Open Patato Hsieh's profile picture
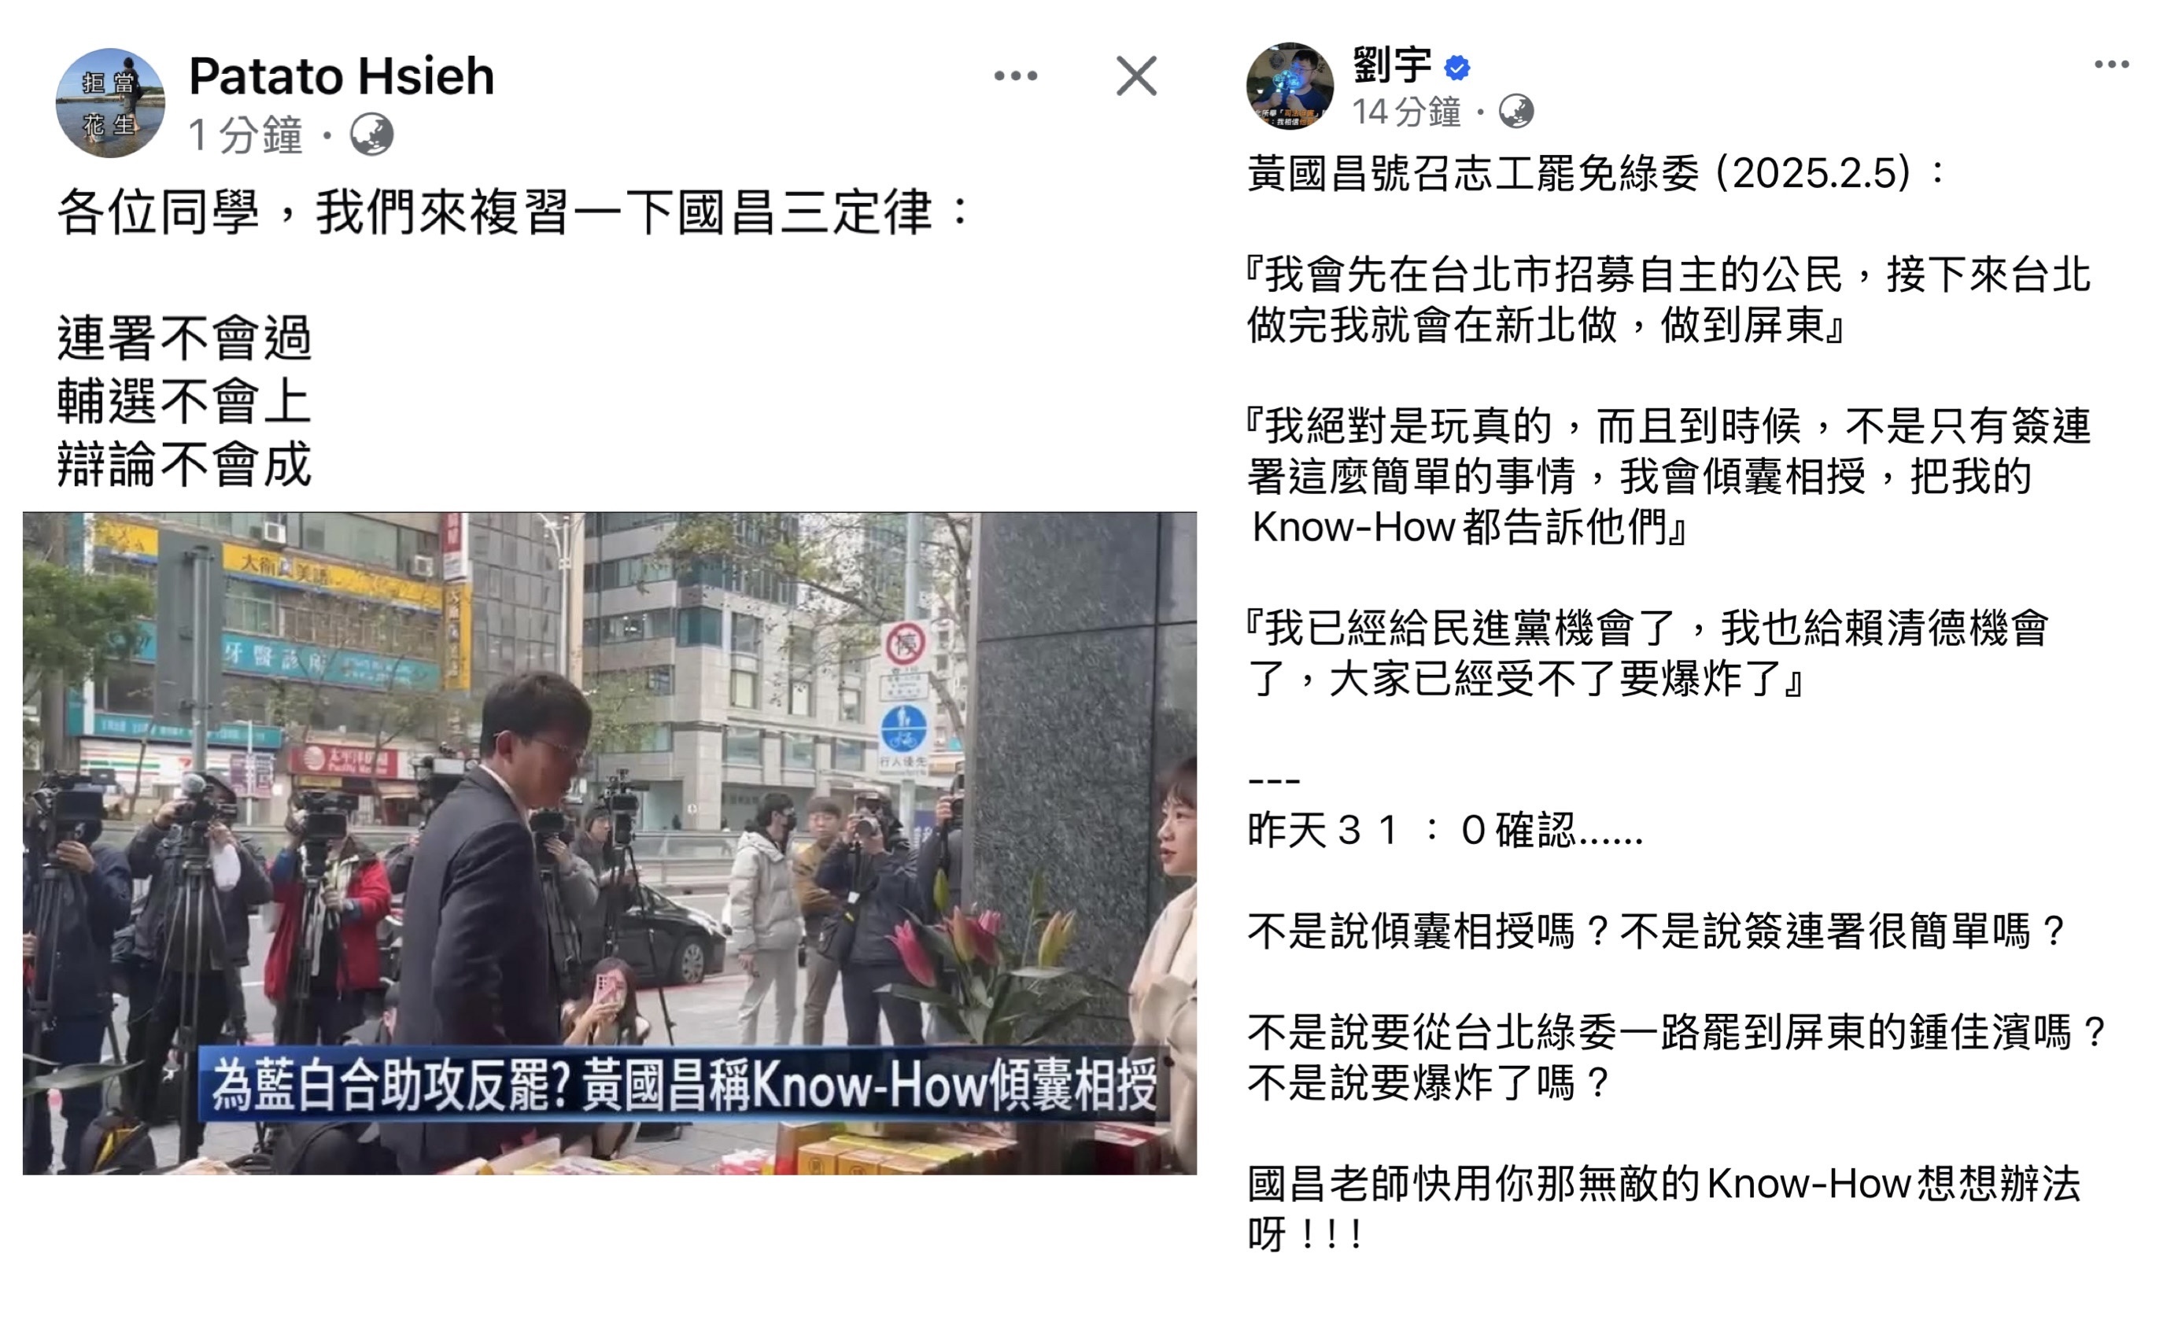 (x=109, y=103)
